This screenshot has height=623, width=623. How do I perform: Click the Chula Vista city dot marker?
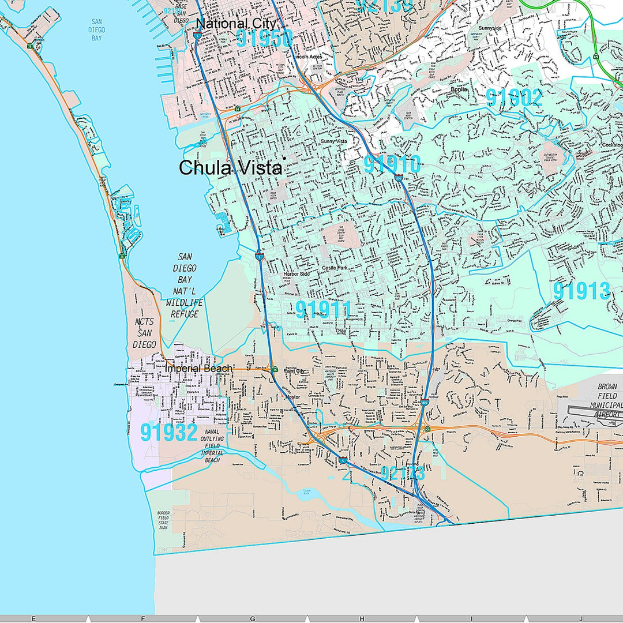tap(284, 158)
